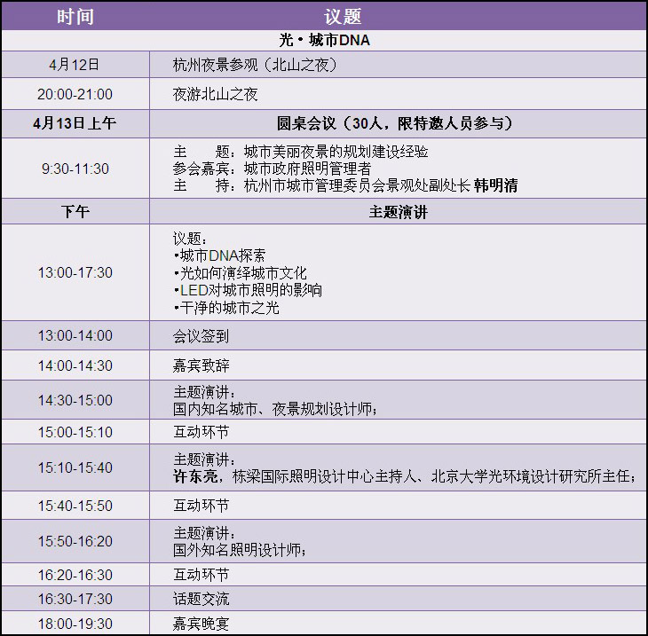Click the 嘉宾致辞 agenda entry
Image resolution: width=648 pixels, height=636 pixels.
(x=201, y=365)
